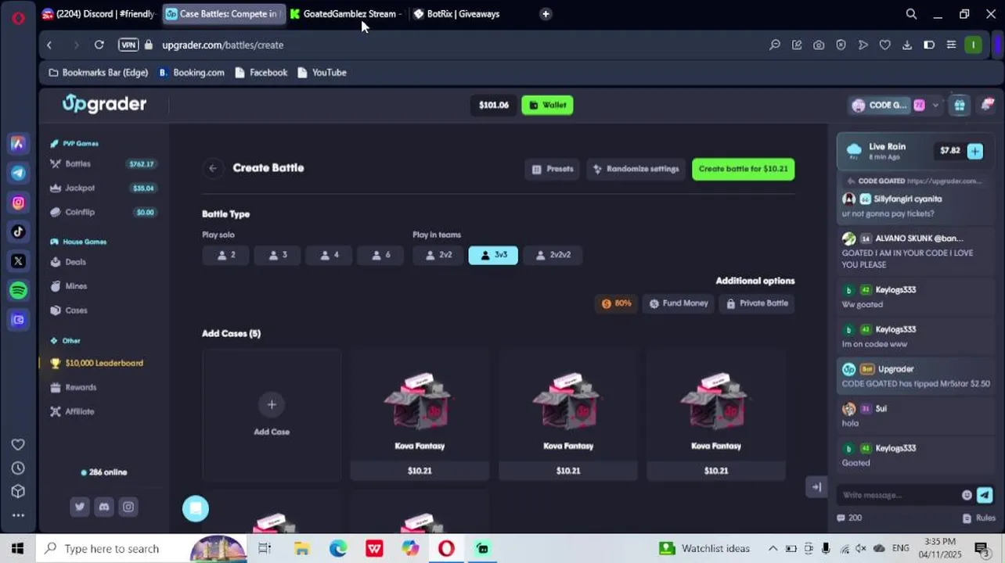Open TikTok in the Opera sidebar

point(18,231)
